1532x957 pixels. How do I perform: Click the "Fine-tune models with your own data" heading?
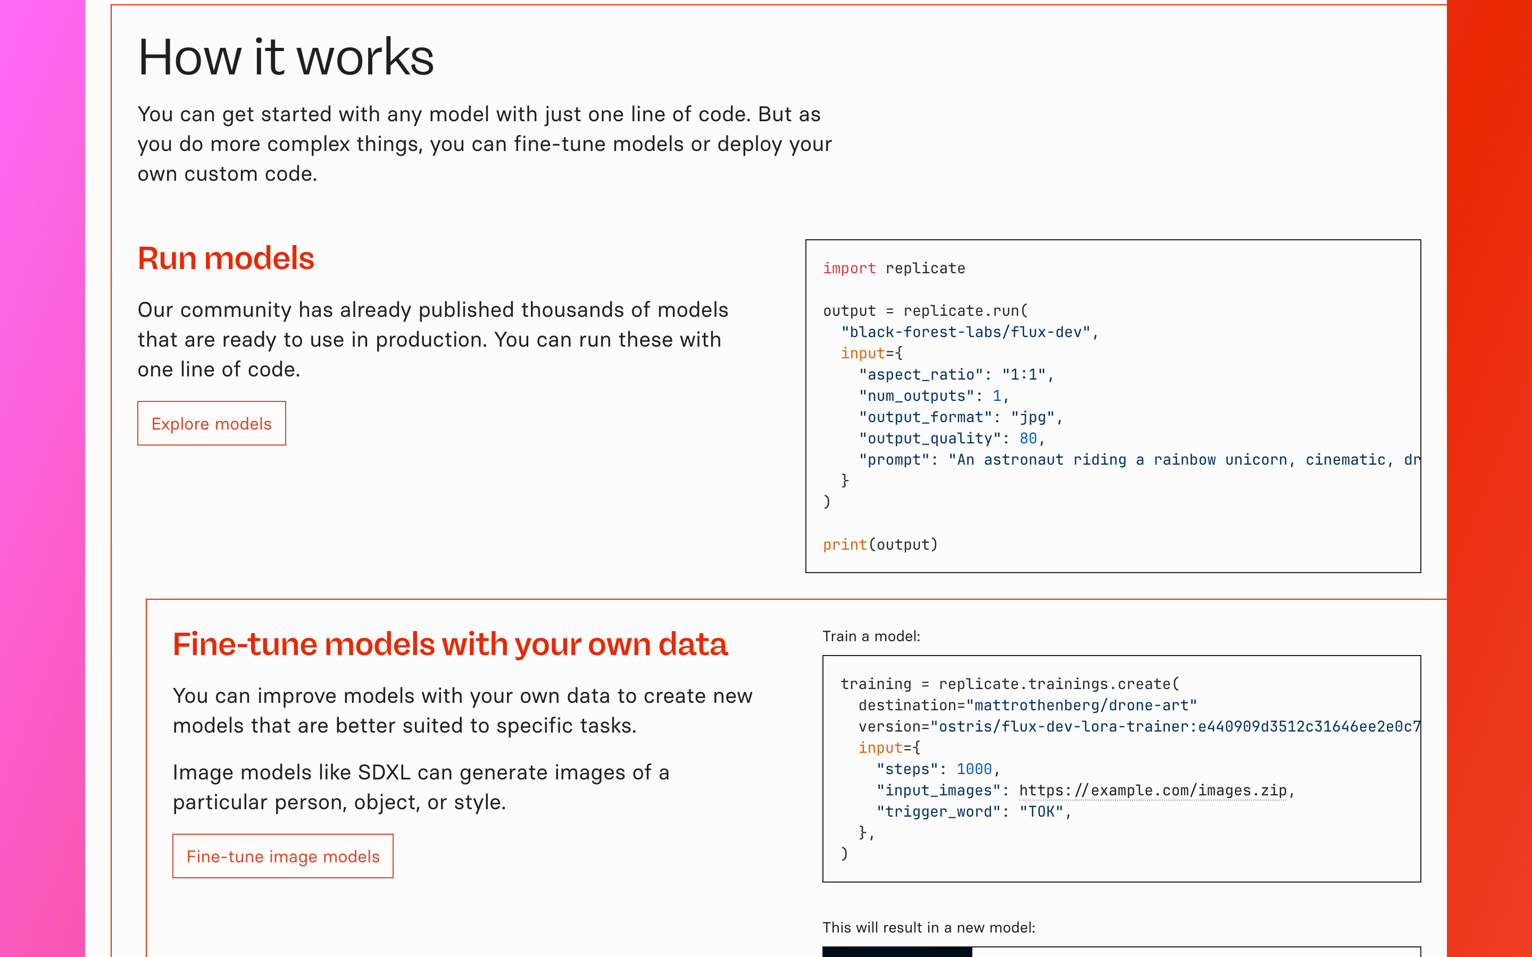[x=450, y=644]
